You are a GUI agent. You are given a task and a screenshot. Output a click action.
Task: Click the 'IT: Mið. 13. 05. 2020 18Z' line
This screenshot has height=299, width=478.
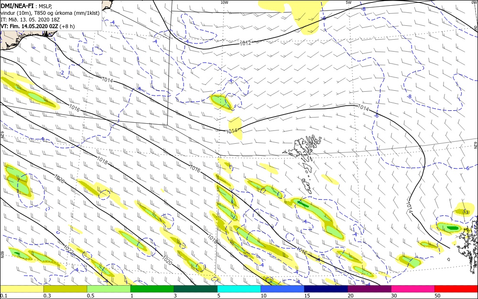point(30,20)
